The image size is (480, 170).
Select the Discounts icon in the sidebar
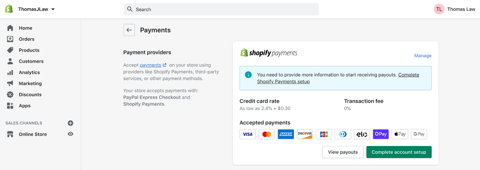(x=10, y=94)
